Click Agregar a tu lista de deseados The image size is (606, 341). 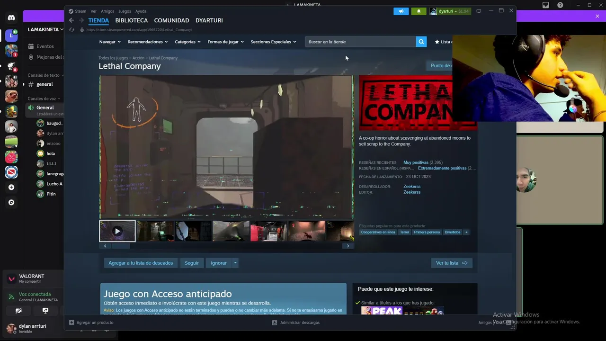tap(141, 263)
